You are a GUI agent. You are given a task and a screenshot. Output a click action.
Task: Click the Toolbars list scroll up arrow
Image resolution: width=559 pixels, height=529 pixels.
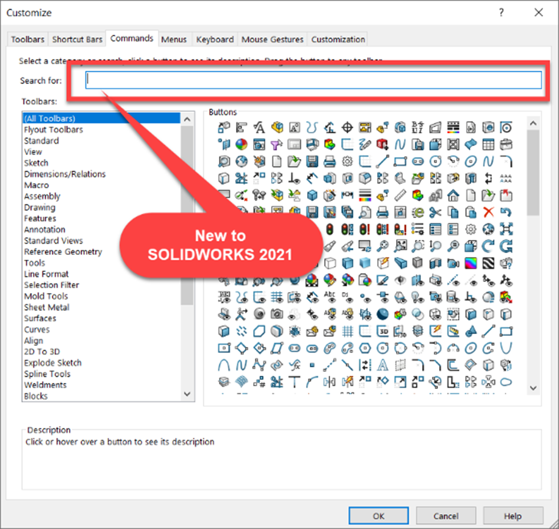(x=187, y=120)
